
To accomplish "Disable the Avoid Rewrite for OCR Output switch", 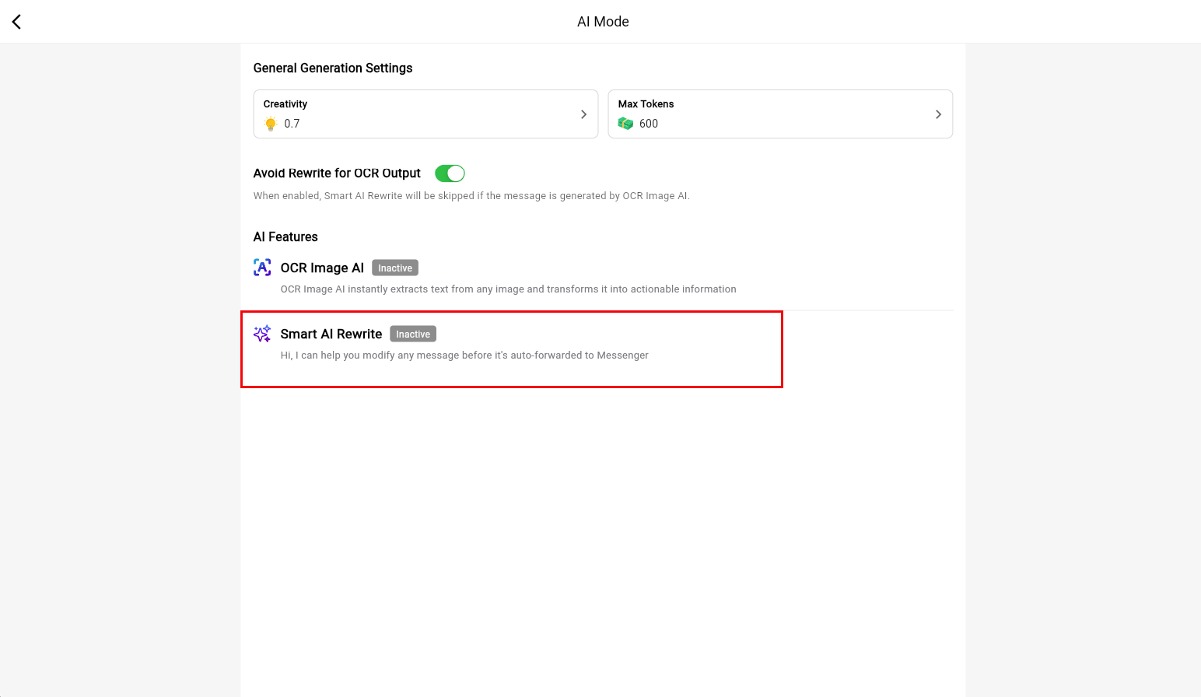I will (x=450, y=173).
